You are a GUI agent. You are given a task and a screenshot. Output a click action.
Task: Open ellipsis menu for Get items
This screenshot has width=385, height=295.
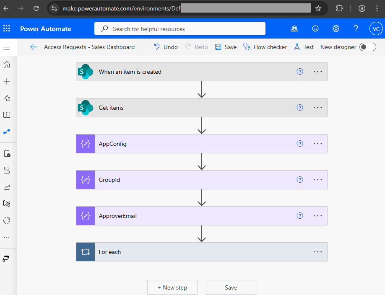tap(317, 108)
